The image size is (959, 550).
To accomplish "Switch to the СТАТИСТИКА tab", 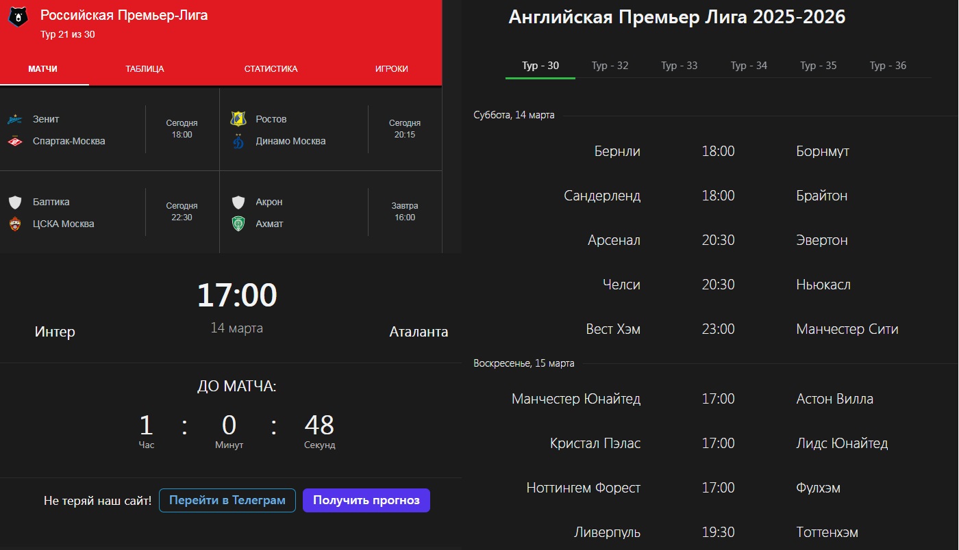I will [x=271, y=69].
